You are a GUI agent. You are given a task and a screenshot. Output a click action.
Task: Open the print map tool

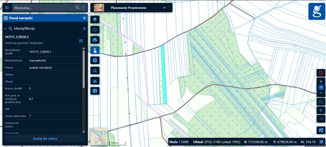point(95,40)
